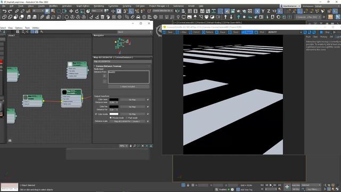Open the material editor zoom percent dropdown
The width and height of the screenshot is (341, 192).
124,146
